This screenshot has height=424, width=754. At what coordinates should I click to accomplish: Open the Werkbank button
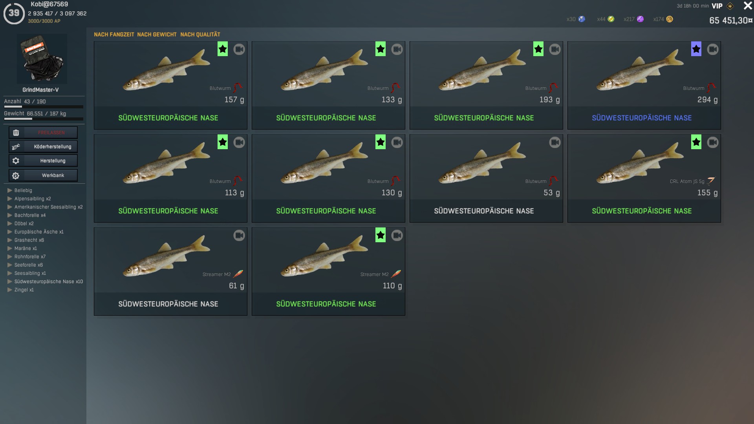[x=43, y=175]
